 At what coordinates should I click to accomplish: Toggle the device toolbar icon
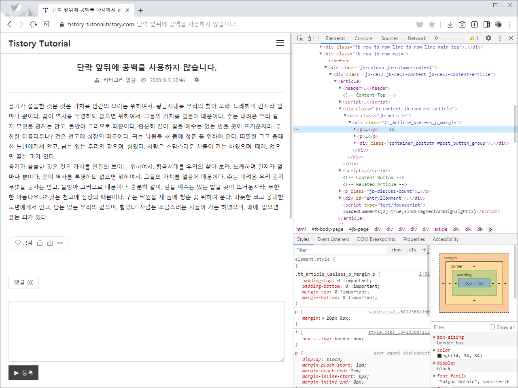click(311, 38)
